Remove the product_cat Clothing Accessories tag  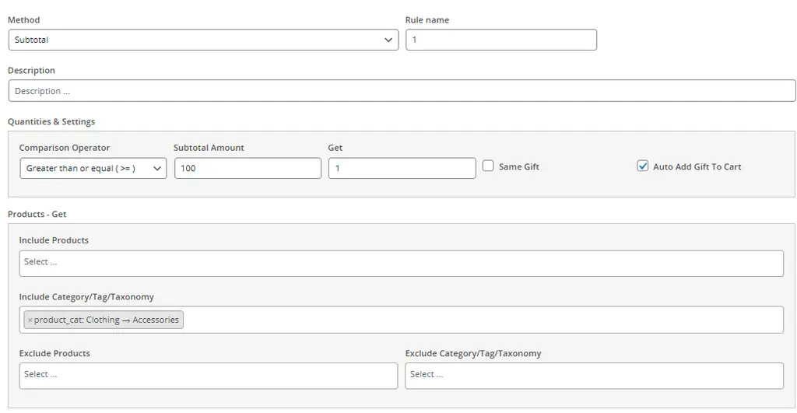[30, 320]
